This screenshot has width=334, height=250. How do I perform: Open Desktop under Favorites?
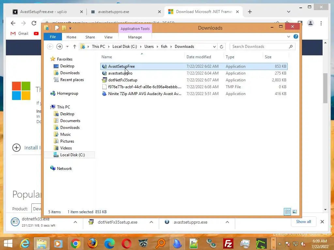click(67, 66)
